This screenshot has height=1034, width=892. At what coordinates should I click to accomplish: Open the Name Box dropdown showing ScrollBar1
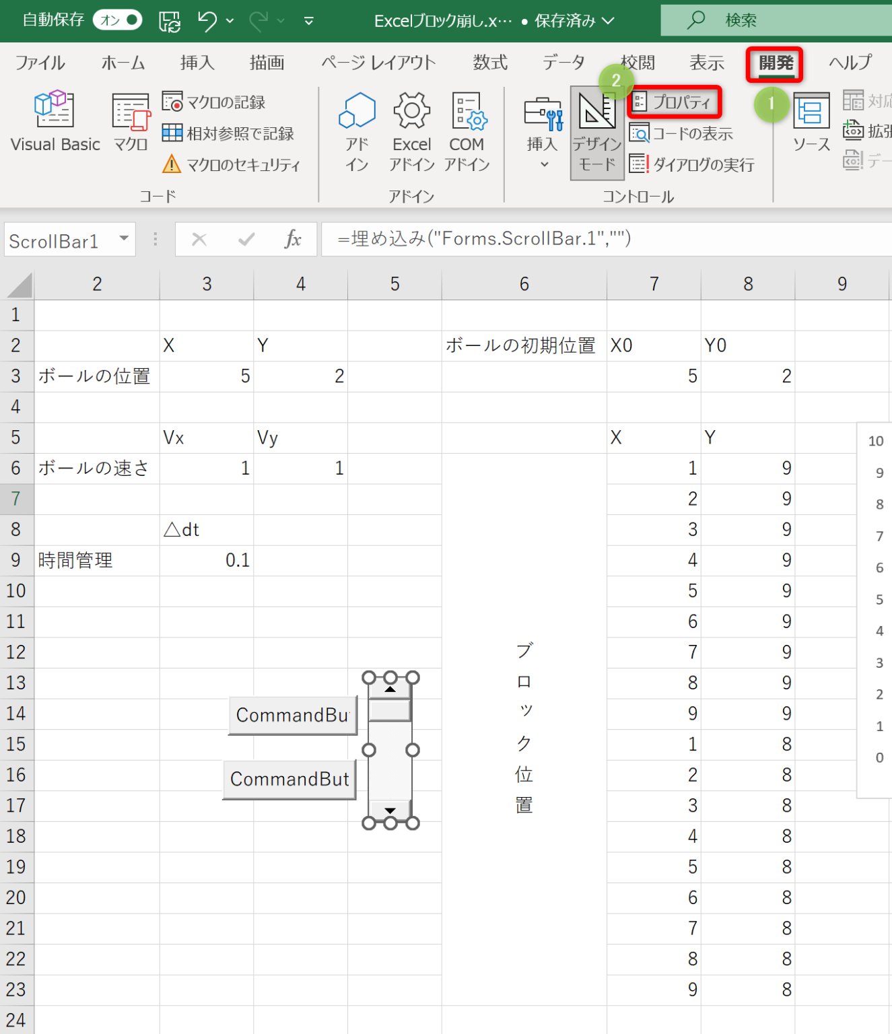(123, 240)
